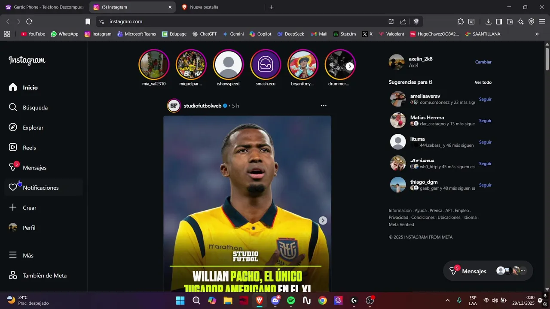Show more bookmarks chevron
Image resolution: width=550 pixels, height=309 pixels.
point(537,34)
